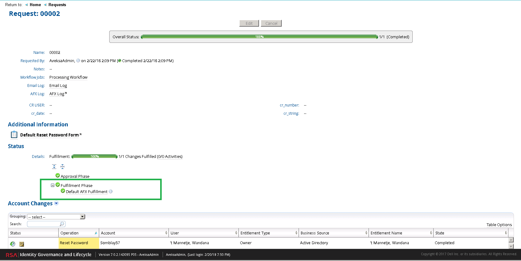521x261 pixels.
Task: Click info icon next to AveksaAdmin requester
Action: click(78, 61)
